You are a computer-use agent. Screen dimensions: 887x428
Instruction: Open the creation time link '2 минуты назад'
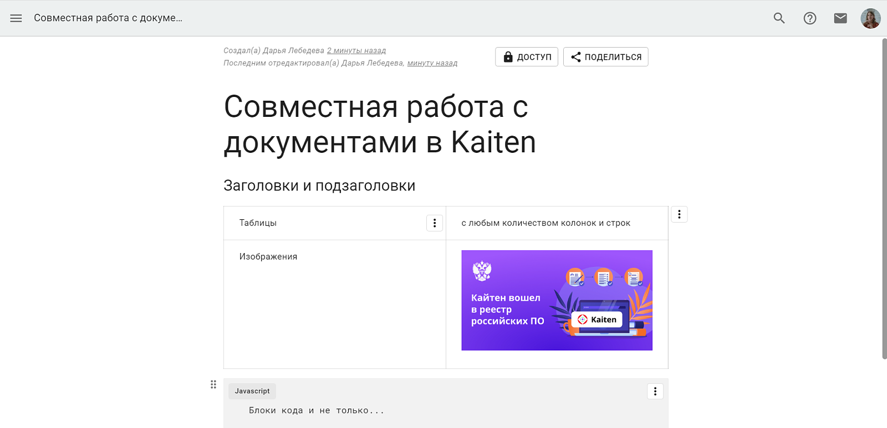tap(356, 50)
